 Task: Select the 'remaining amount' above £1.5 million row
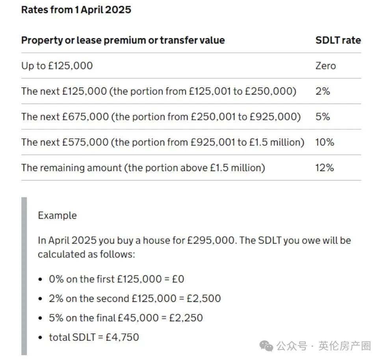[x=191, y=167]
